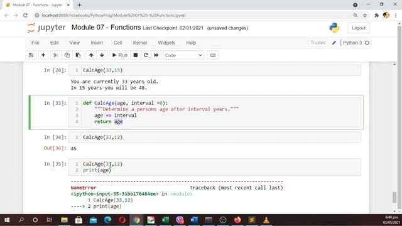Open the Edit menu
This screenshot has height=226, width=402.
tap(54, 43)
